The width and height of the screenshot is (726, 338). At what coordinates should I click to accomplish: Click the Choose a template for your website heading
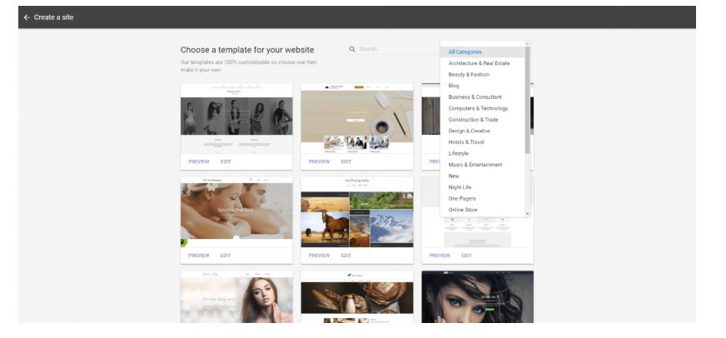click(x=247, y=50)
